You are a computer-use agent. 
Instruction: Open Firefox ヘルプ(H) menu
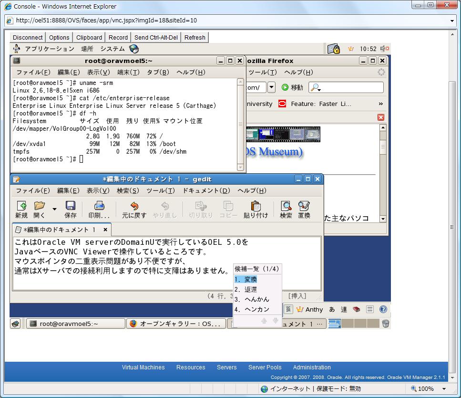(298, 72)
